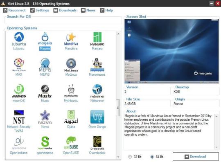Pick the green Manjaro icon

(x=97, y=39)
